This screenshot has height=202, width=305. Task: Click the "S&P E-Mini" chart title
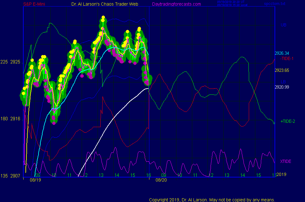coord(34,4)
